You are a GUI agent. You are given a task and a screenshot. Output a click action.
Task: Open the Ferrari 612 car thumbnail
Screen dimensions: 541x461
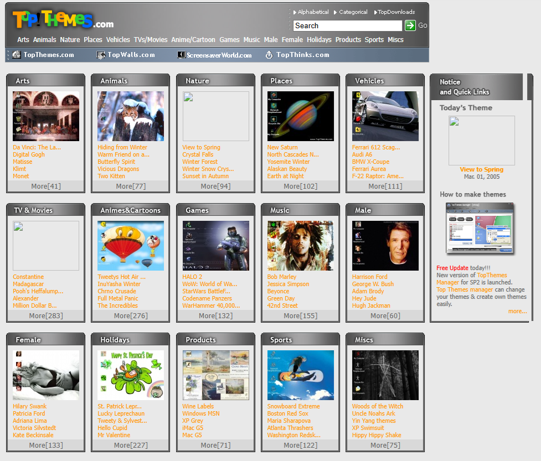(x=385, y=116)
